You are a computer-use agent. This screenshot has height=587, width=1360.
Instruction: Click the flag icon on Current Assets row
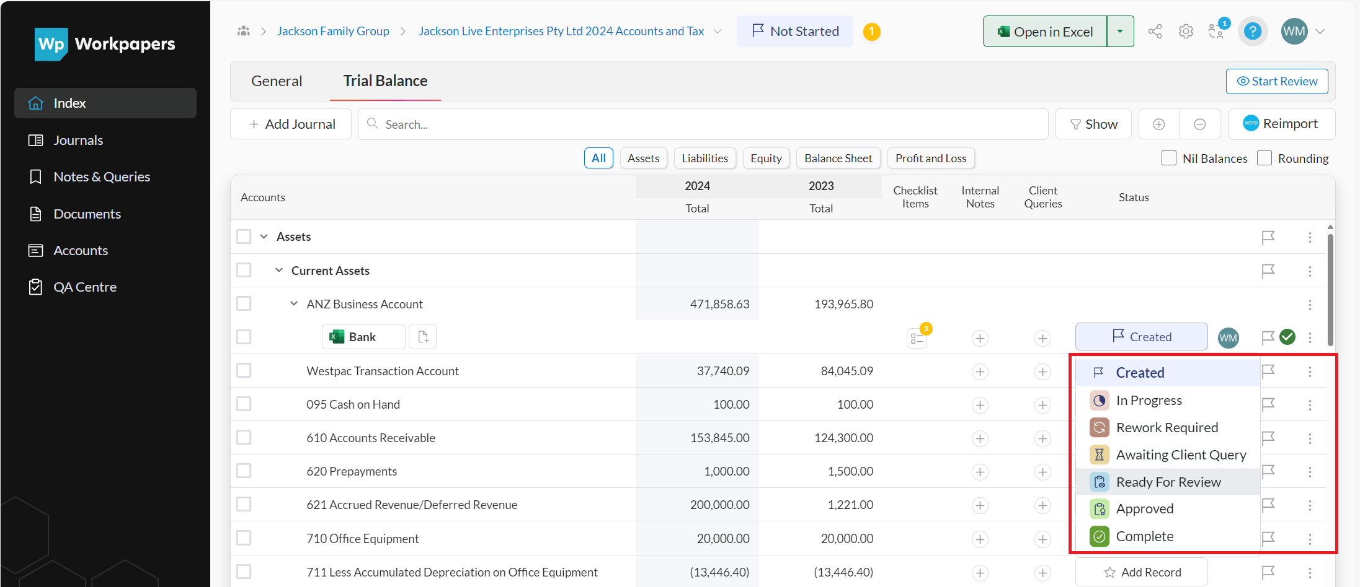coord(1268,271)
